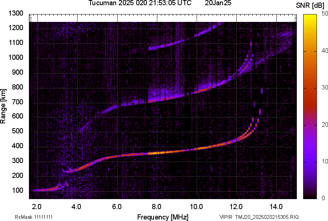Click the range tick label '900'
The height and width of the screenshot is (221, 328).
(x=17, y=72)
